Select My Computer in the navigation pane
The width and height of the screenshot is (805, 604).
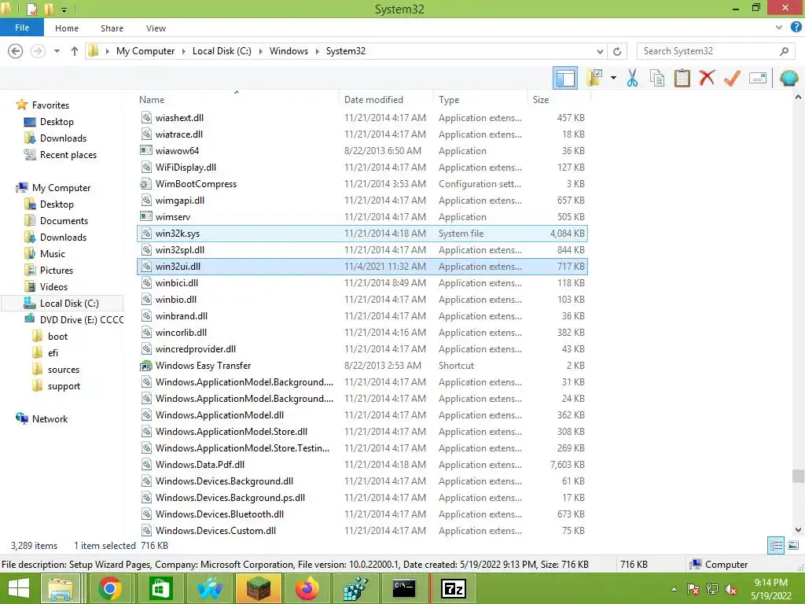61,188
